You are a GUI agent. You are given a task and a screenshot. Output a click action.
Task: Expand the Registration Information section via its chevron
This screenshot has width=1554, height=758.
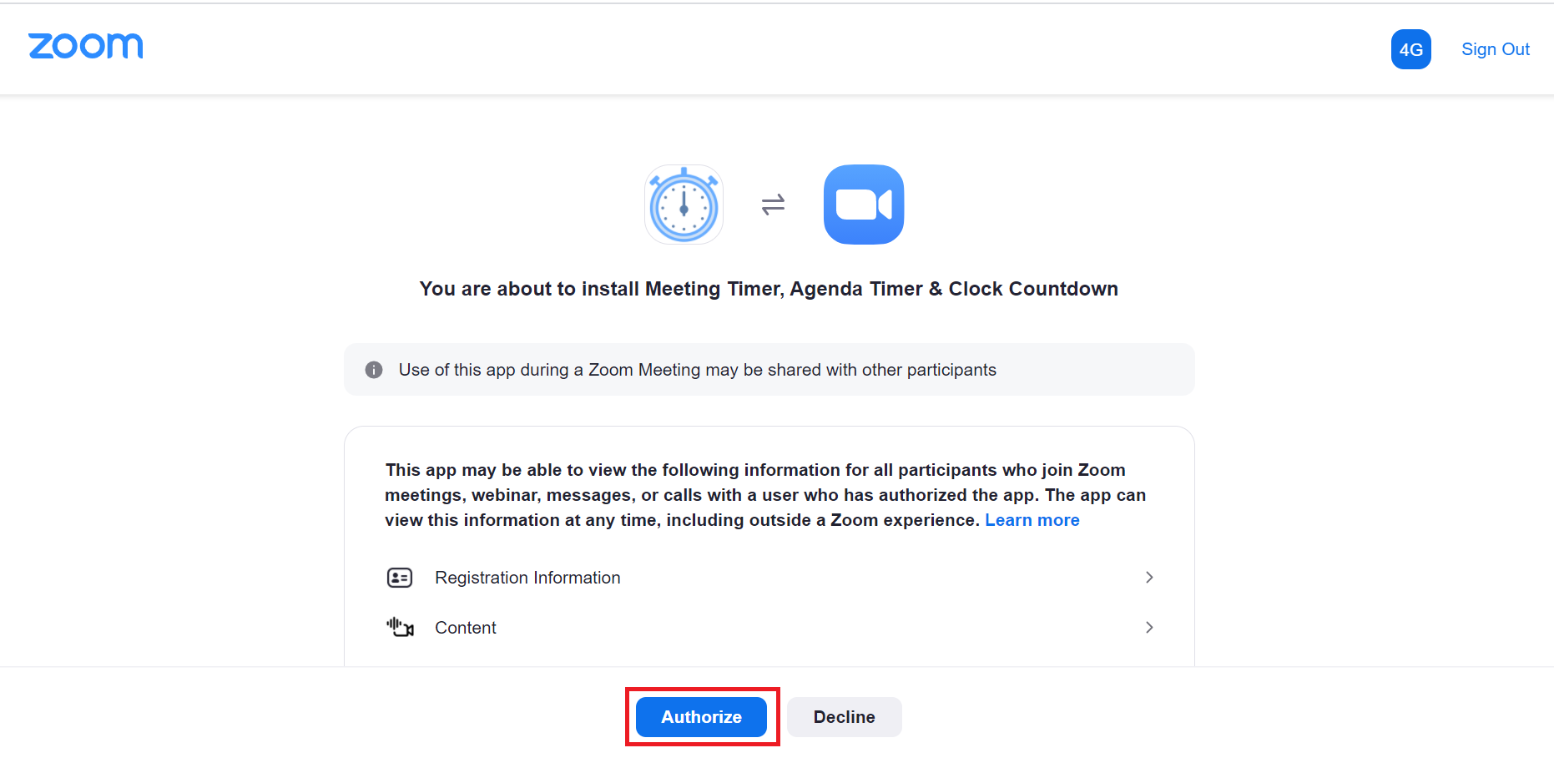(1149, 577)
